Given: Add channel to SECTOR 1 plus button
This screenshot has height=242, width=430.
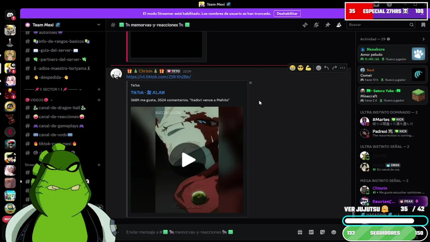Looking at the screenshot, I should (99, 89).
